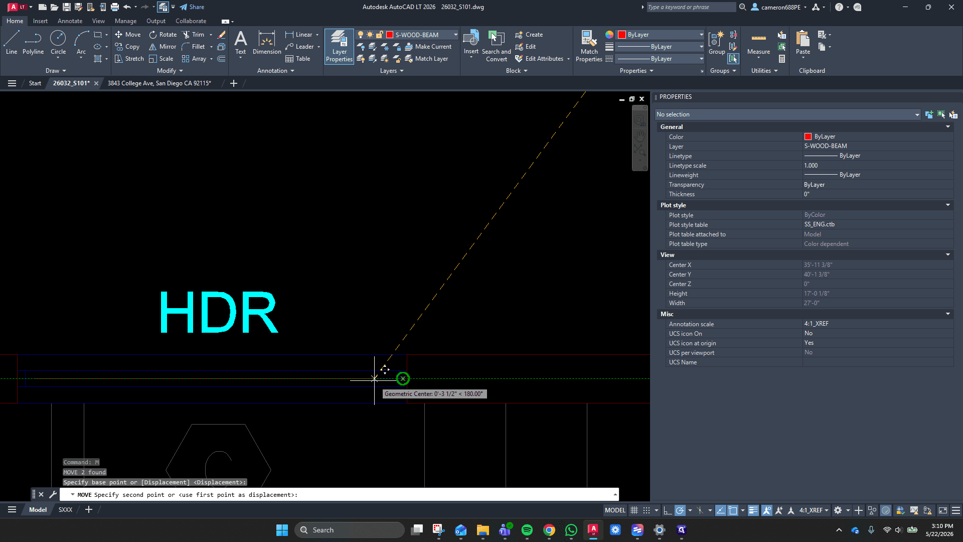963x542 pixels.
Task: Collapse the General properties section
Action: point(948,127)
